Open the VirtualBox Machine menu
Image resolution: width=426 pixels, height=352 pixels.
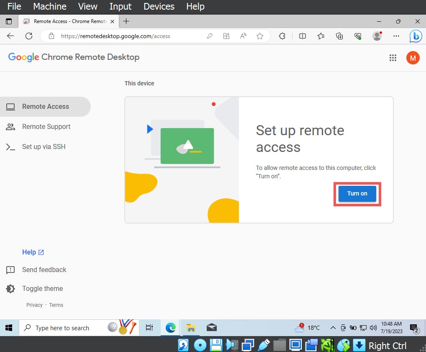[x=50, y=6]
